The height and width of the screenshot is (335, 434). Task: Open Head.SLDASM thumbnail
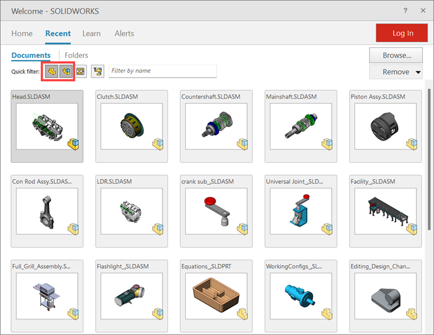[47, 127]
